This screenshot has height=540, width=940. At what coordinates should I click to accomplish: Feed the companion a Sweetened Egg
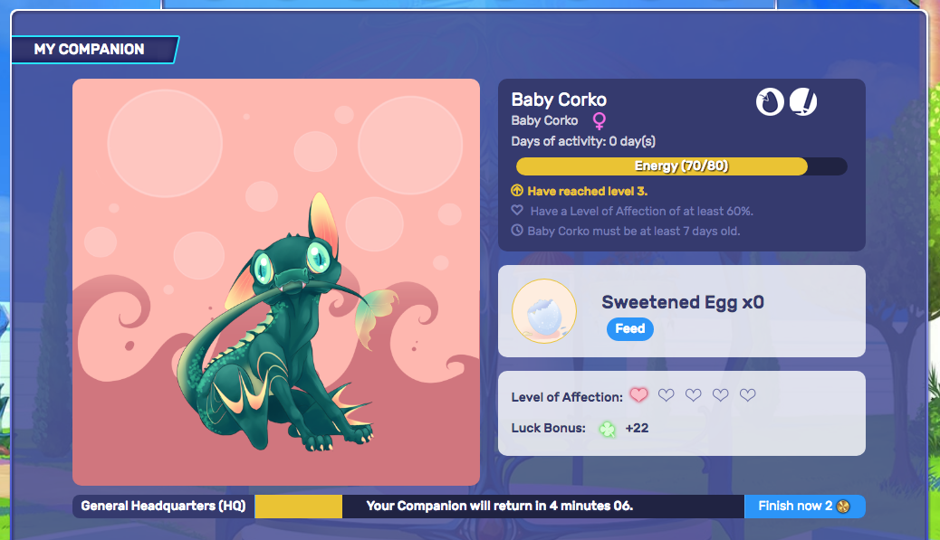coord(630,328)
